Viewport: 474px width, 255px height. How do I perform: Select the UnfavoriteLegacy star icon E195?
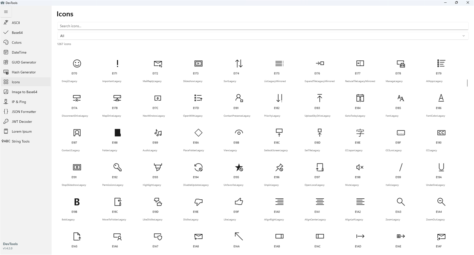click(239, 167)
